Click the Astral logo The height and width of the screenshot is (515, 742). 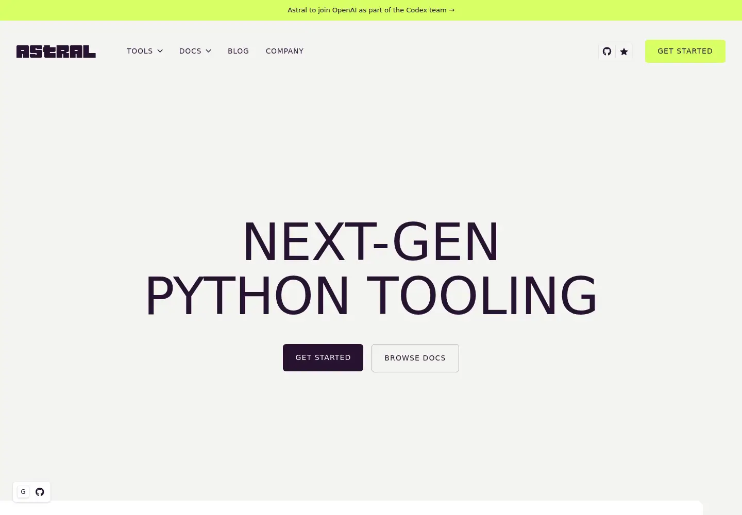tap(56, 51)
